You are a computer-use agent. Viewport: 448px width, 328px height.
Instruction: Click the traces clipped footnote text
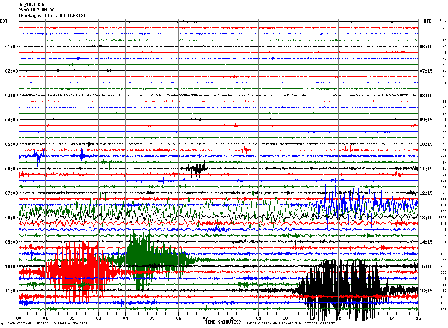coord(290,323)
